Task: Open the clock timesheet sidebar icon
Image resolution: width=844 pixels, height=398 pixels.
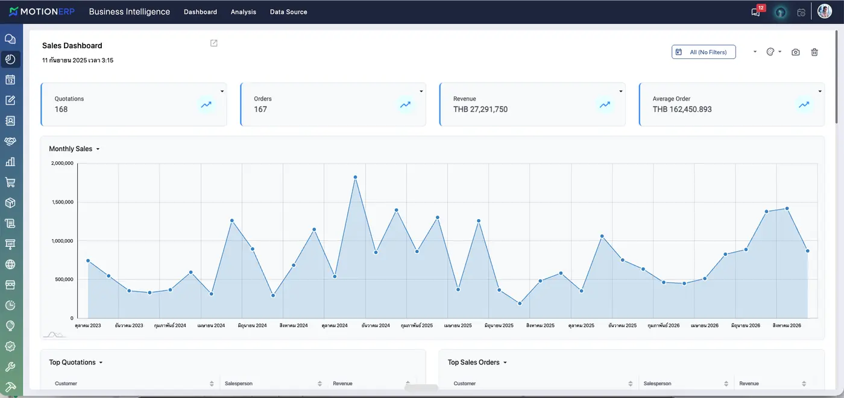Action: (10, 305)
